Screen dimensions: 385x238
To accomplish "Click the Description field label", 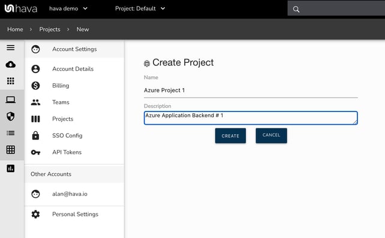I will 157,106.
